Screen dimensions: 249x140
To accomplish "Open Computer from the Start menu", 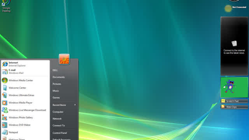I will point(58,112).
